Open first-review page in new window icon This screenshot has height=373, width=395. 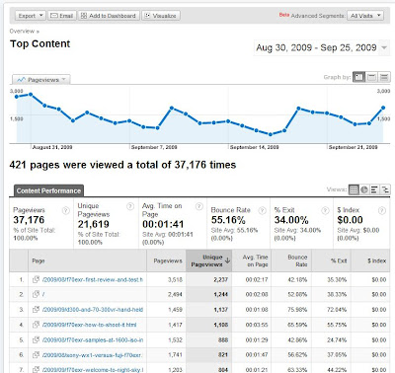36,279
